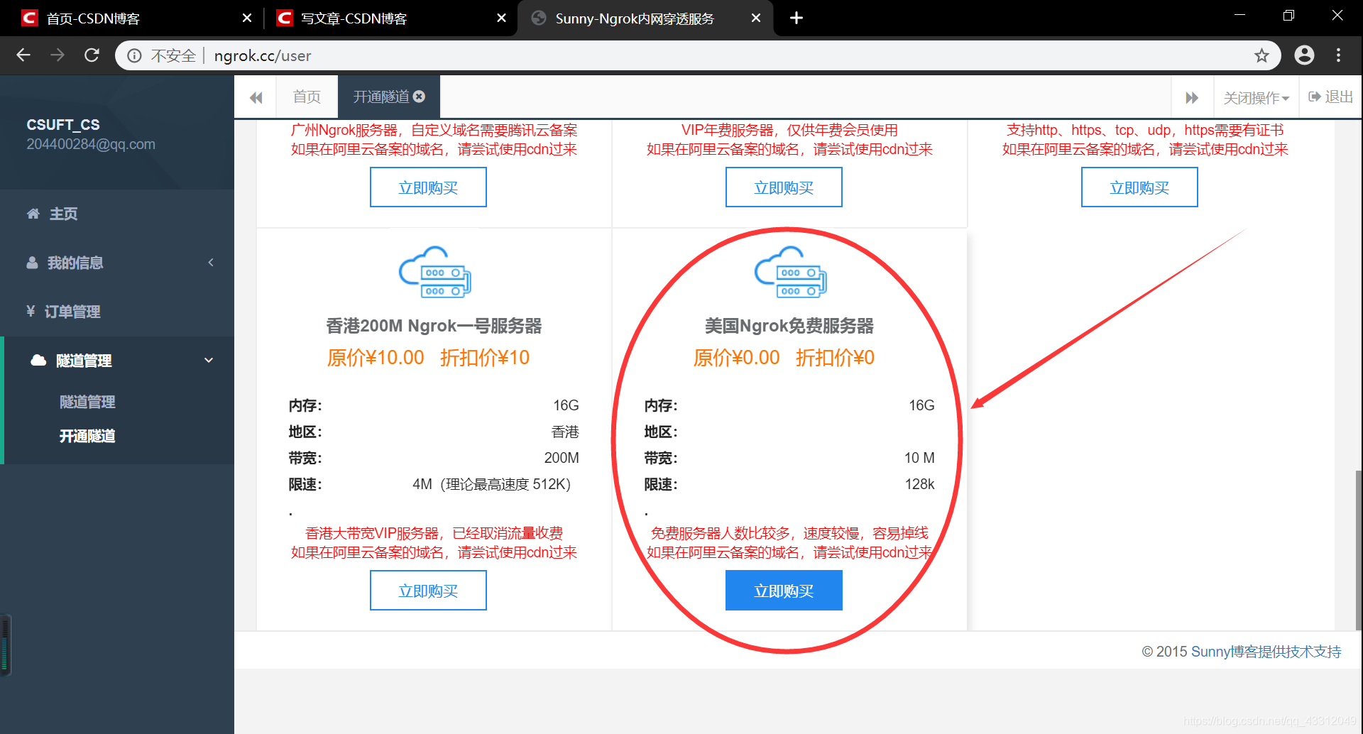The image size is (1363, 734).
Task: Click the 折扣价¥0 price text
Action: (x=835, y=358)
